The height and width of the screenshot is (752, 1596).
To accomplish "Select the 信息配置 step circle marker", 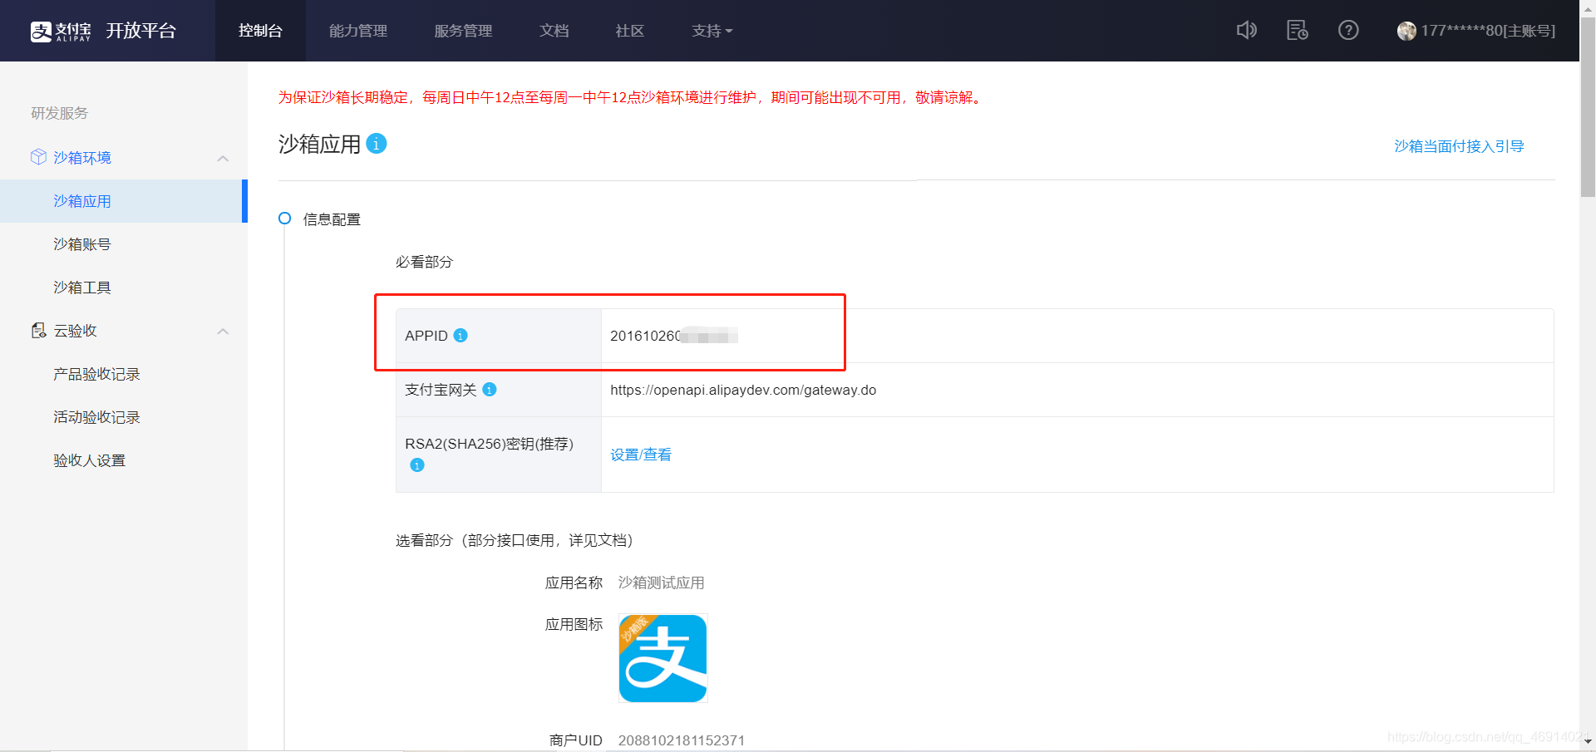I will pyautogui.click(x=284, y=219).
